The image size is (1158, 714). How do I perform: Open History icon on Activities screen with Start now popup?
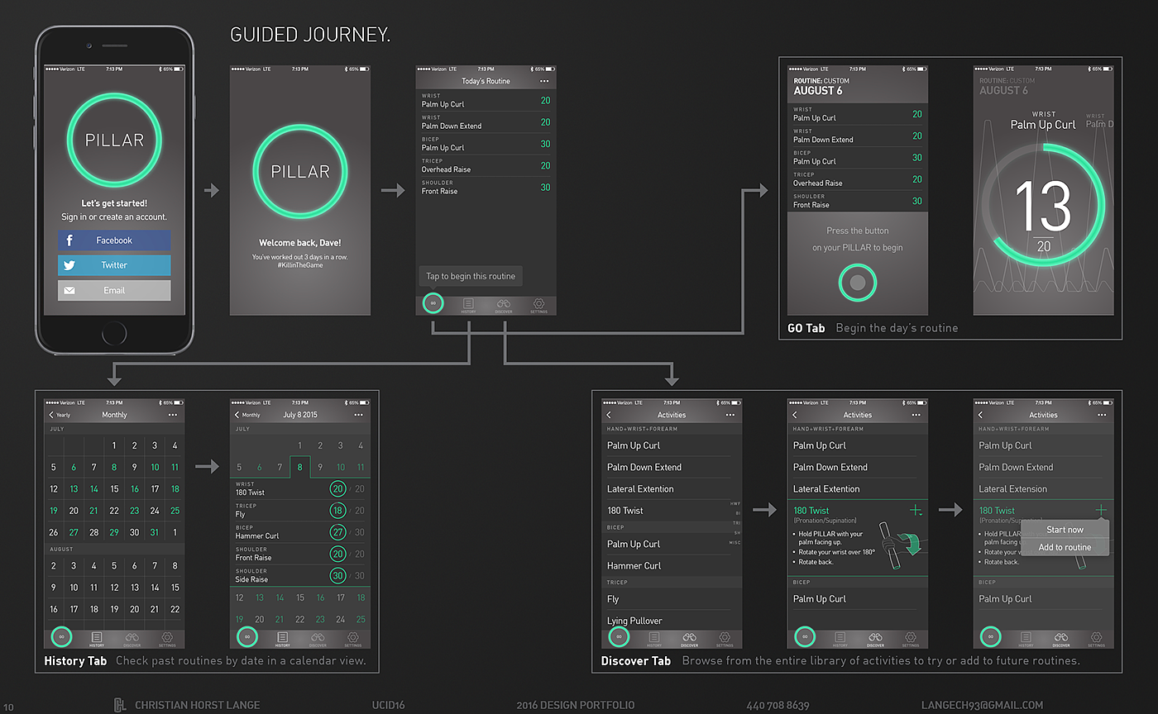(1026, 637)
